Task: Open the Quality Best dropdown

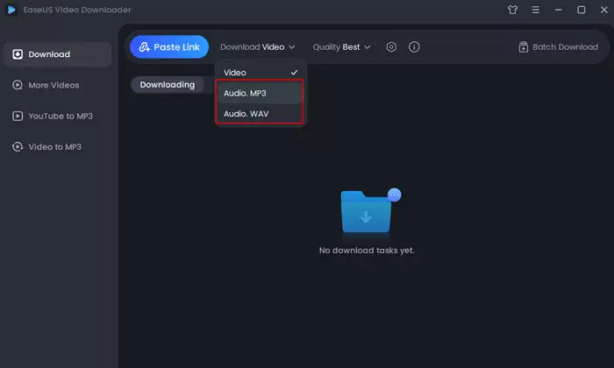Action: (341, 47)
